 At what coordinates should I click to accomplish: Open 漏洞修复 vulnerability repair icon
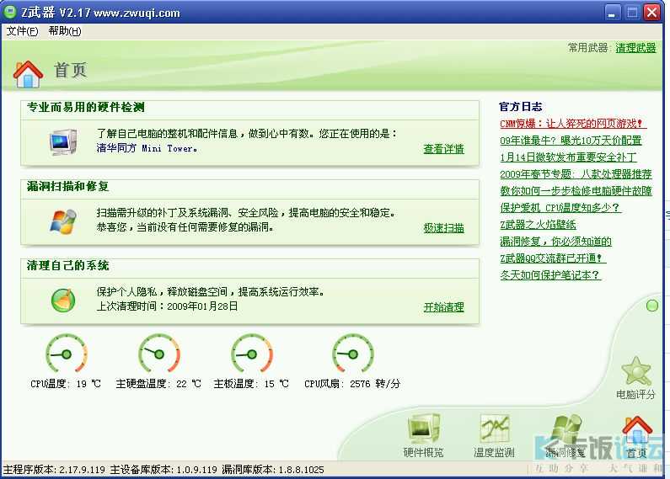coord(565,428)
